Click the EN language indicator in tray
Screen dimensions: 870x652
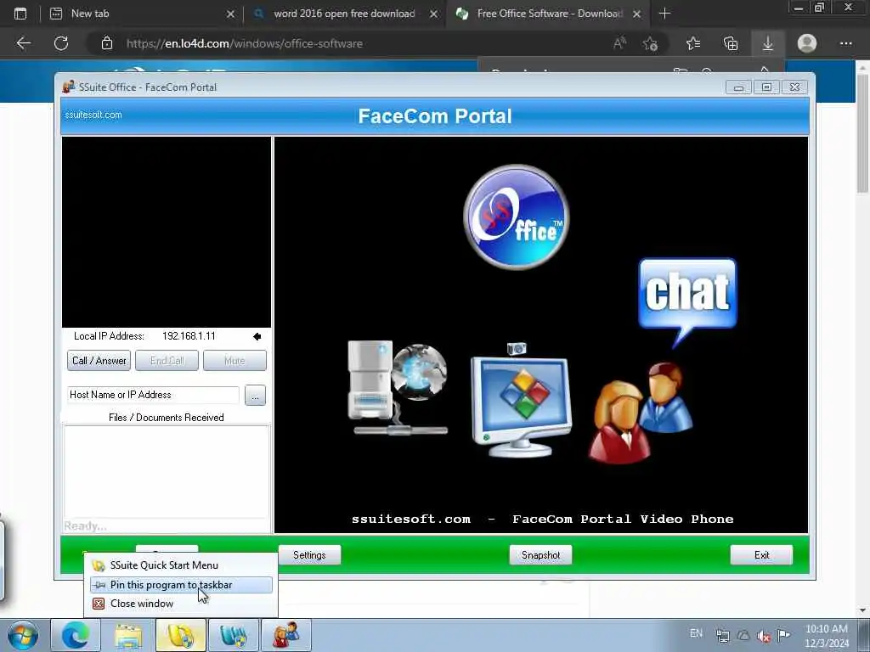tap(696, 633)
